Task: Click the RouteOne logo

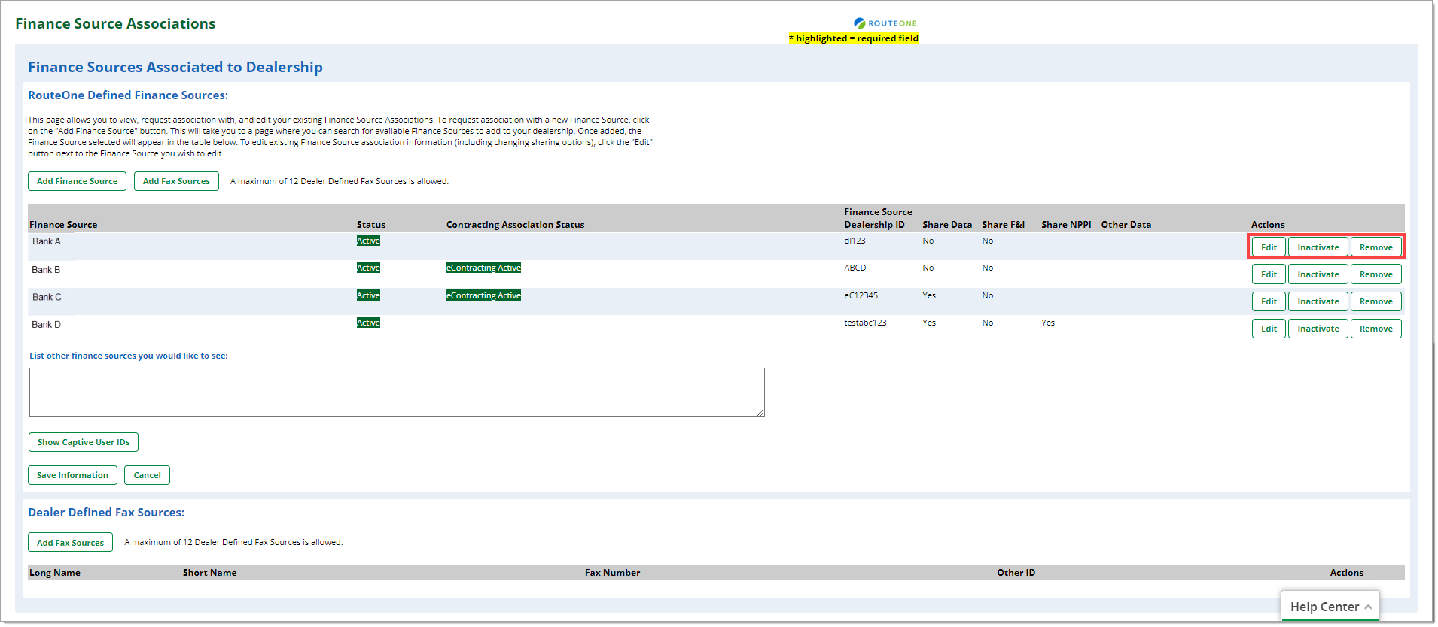Action: (x=885, y=23)
